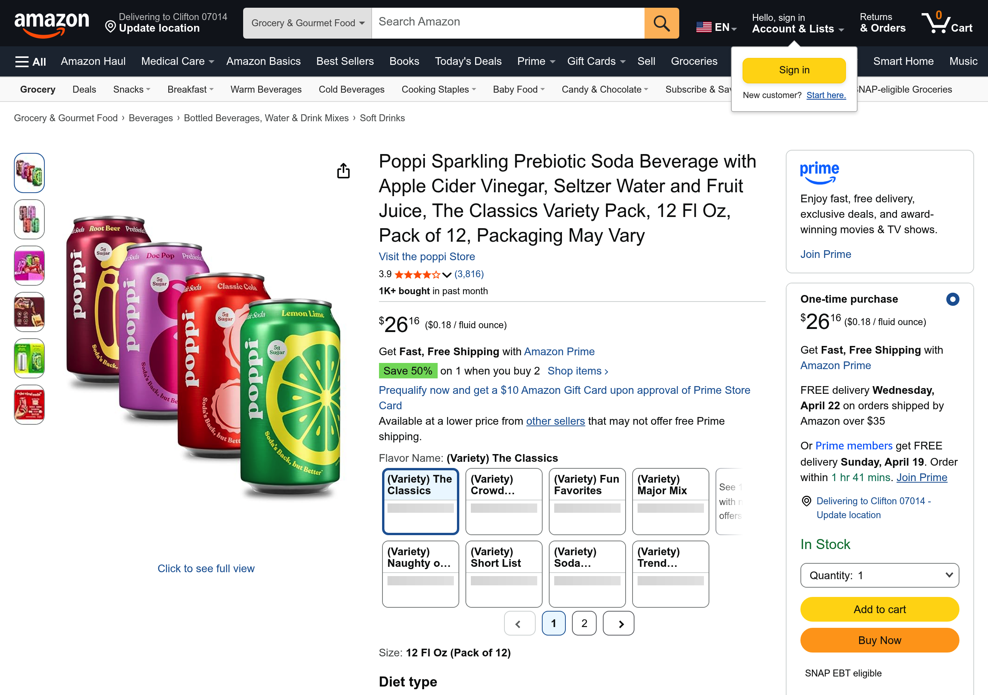Open Today's Deals in the navigation
Viewport: 988px width, 695px height.
coord(468,61)
